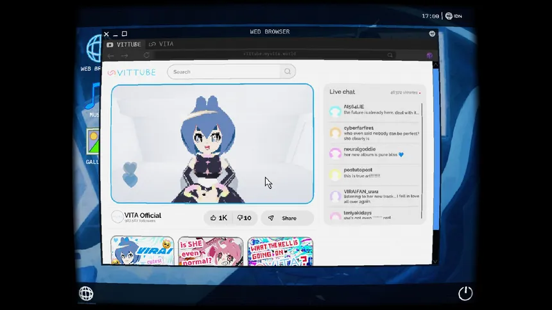552x310 pixels.
Task: Click the magnifier icon in the address bar
Action: (x=390, y=55)
